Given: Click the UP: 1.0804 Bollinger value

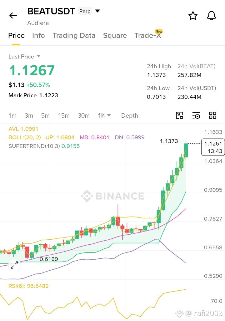Looking at the screenshot, I should [60, 137].
